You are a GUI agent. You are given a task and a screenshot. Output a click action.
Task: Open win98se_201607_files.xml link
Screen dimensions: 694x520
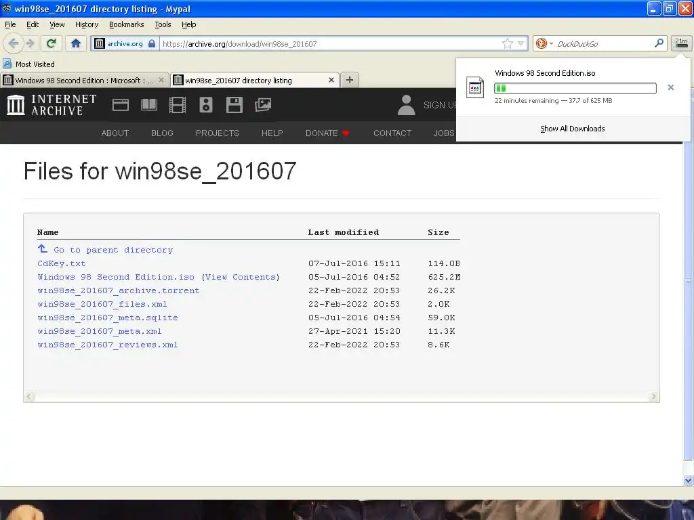(102, 304)
